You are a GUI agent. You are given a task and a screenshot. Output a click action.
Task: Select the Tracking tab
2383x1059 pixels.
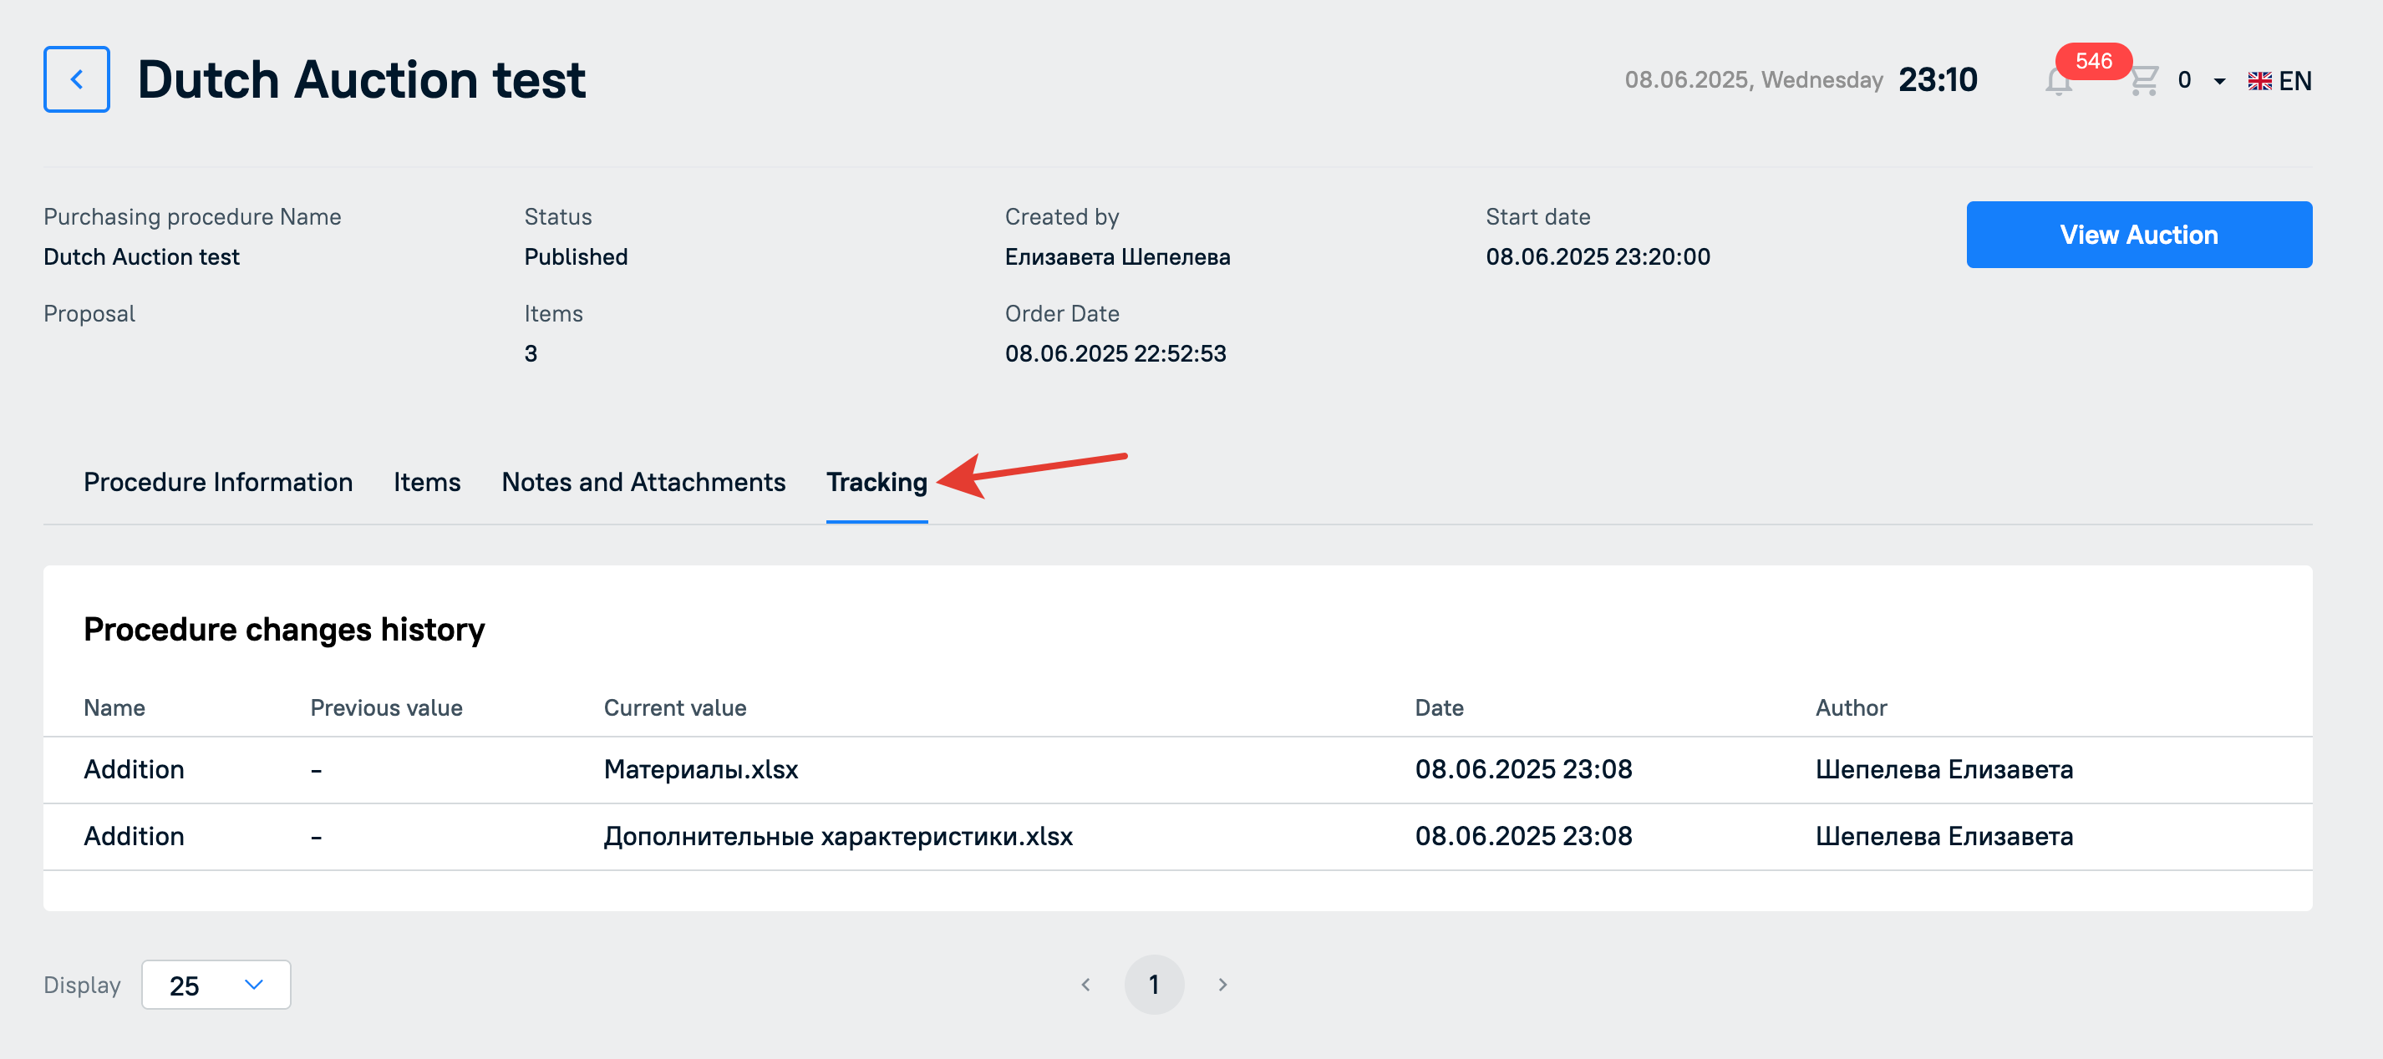coord(876,482)
